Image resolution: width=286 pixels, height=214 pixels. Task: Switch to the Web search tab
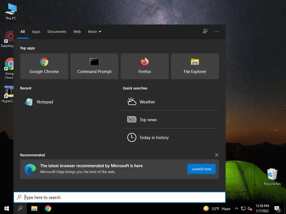77,32
